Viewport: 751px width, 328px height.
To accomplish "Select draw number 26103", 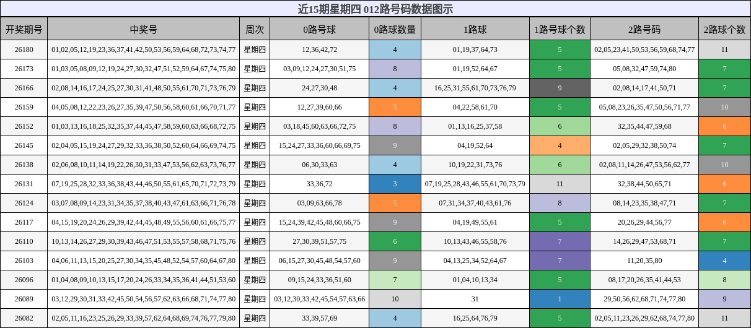I will 24,261.
